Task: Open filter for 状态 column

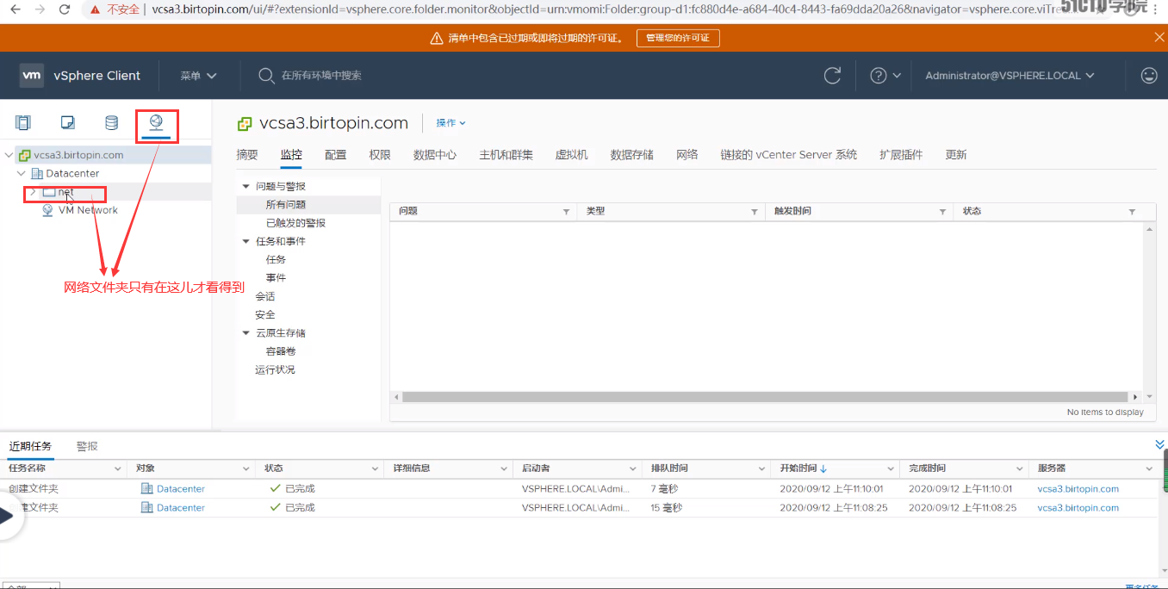Action: pos(1132,212)
